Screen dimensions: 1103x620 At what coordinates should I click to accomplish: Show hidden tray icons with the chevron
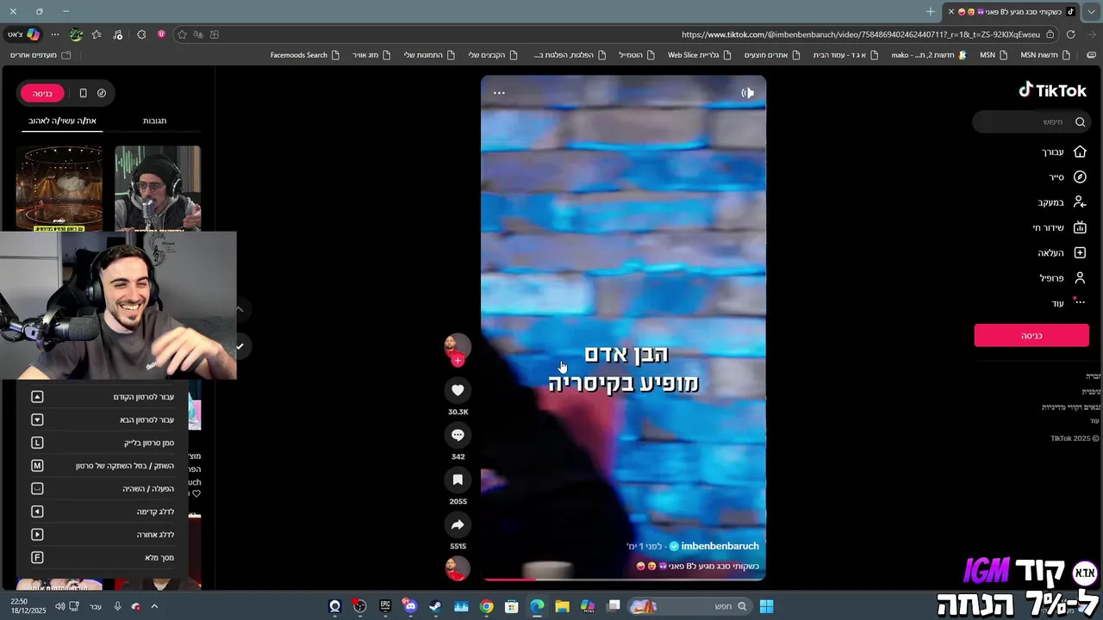click(x=154, y=606)
